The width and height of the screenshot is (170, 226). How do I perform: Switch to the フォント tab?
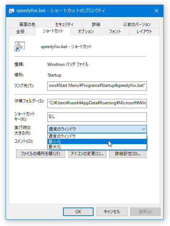point(115,32)
